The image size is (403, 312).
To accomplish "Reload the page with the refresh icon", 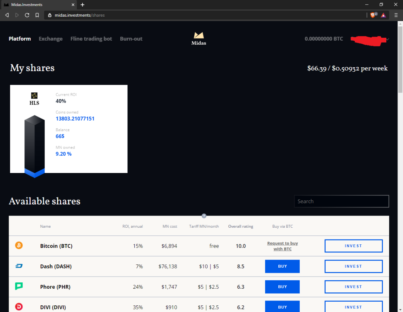I will pyautogui.click(x=27, y=15).
